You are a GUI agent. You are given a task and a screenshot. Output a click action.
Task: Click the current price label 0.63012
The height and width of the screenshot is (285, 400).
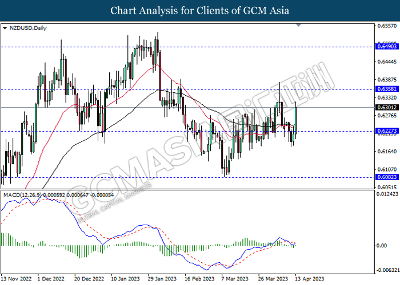click(387, 107)
